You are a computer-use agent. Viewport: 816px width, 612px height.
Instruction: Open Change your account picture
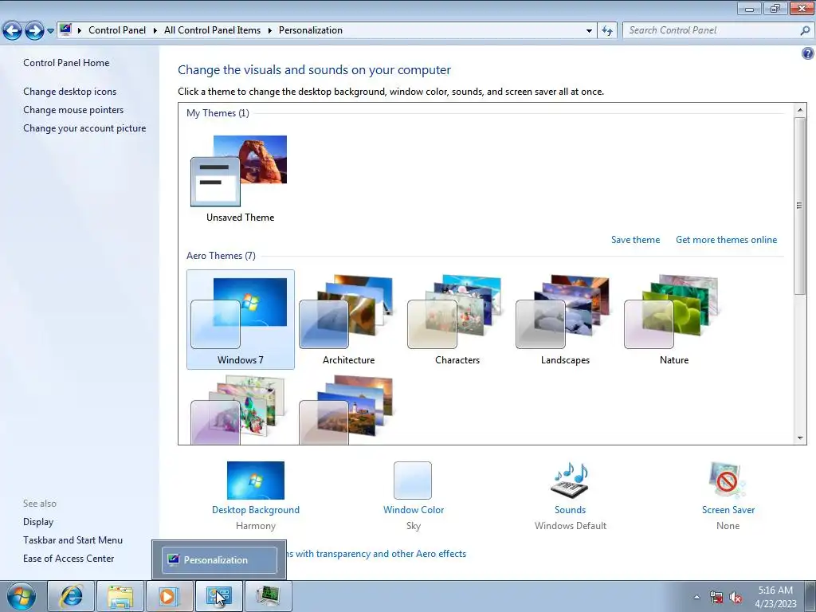[84, 128]
